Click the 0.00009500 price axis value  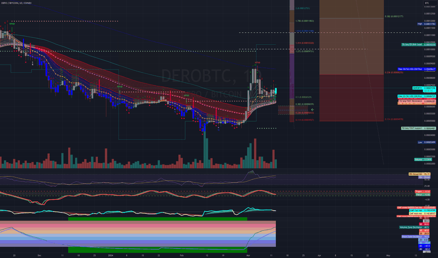(x=430, y=56)
